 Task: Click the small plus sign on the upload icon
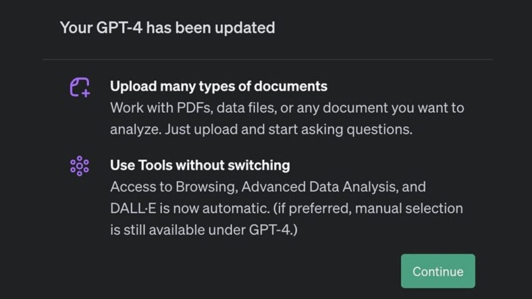[x=86, y=93]
